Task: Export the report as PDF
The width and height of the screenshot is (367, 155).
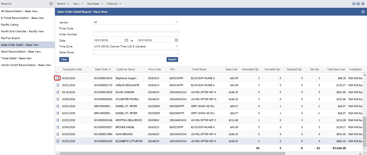Action: click(x=354, y=4)
